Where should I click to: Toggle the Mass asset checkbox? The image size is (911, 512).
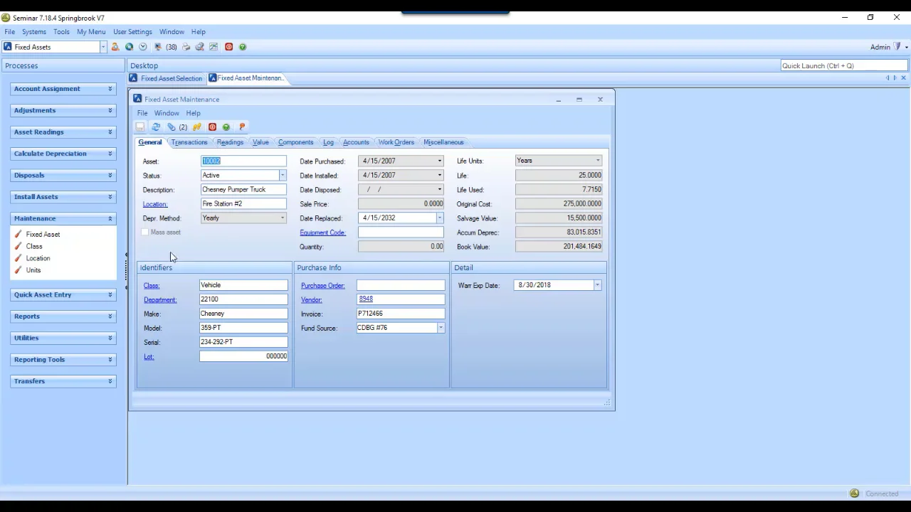point(145,233)
